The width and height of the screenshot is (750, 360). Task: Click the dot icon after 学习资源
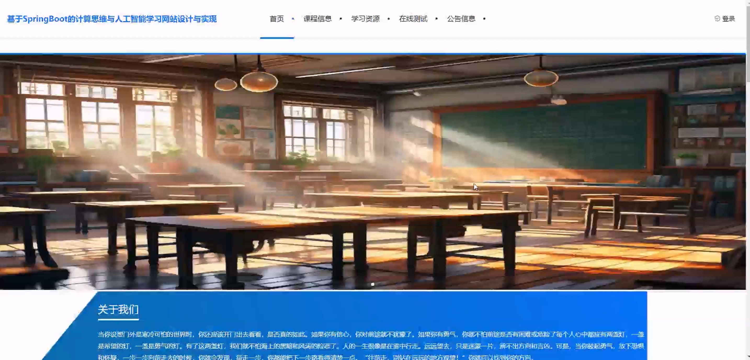point(388,19)
